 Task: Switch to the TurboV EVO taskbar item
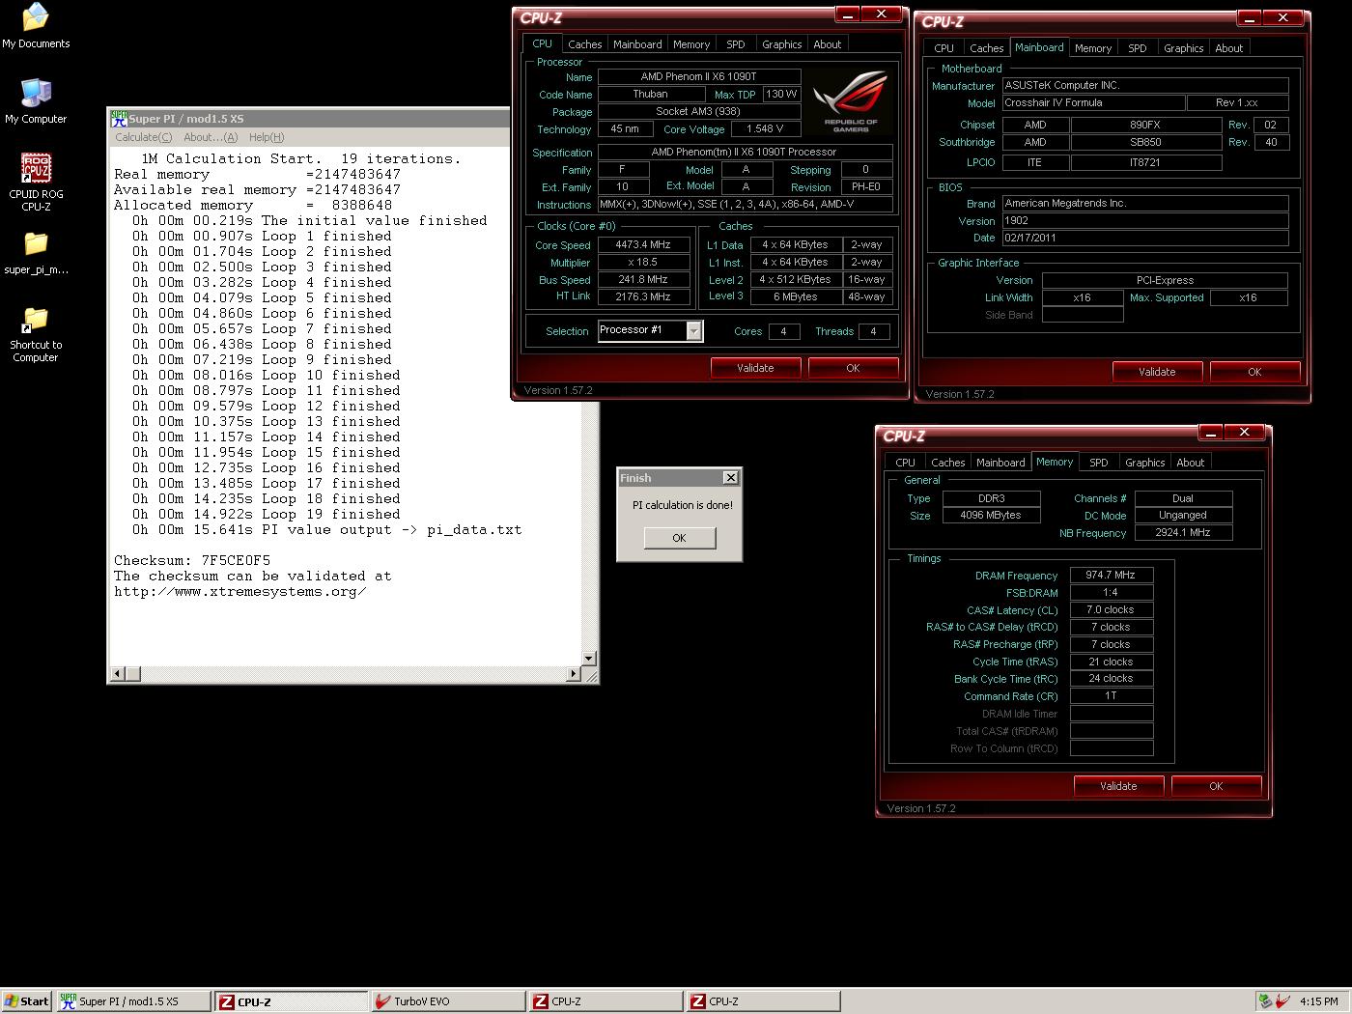click(x=448, y=1001)
